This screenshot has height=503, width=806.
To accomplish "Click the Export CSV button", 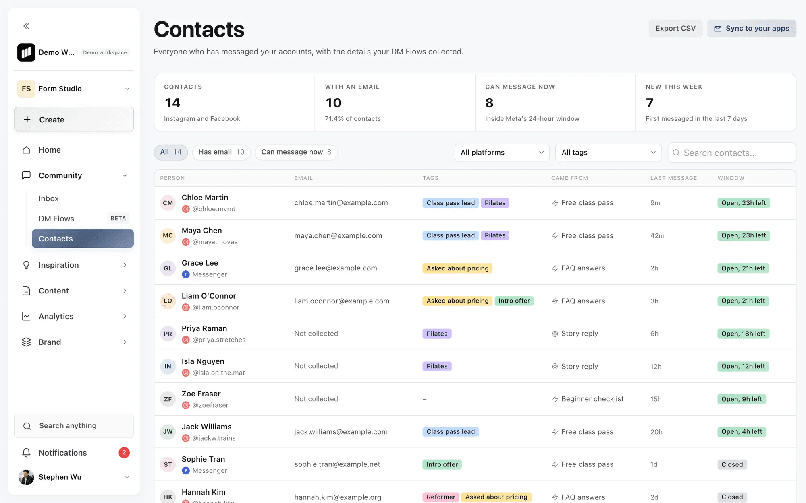I will click(675, 28).
